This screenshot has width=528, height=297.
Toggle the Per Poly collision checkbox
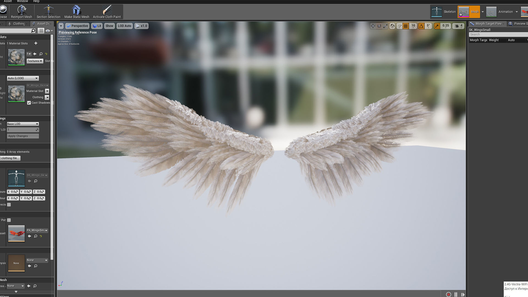coord(9,220)
